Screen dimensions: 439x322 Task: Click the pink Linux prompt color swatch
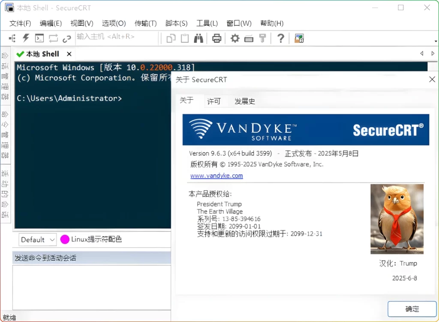point(65,240)
